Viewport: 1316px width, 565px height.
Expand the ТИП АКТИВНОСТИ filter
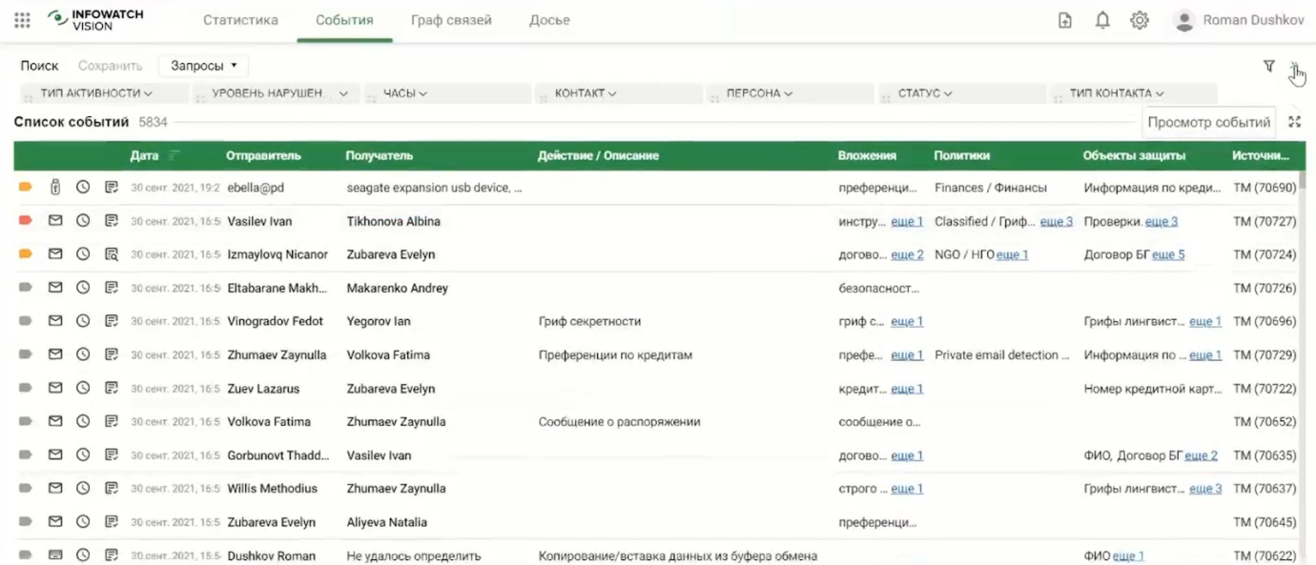coord(105,93)
